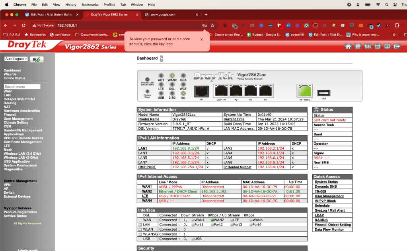Image resolution: width=407 pixels, height=251 pixels.
Task: Open the IP Routed Subnet link
Action: (238, 167)
